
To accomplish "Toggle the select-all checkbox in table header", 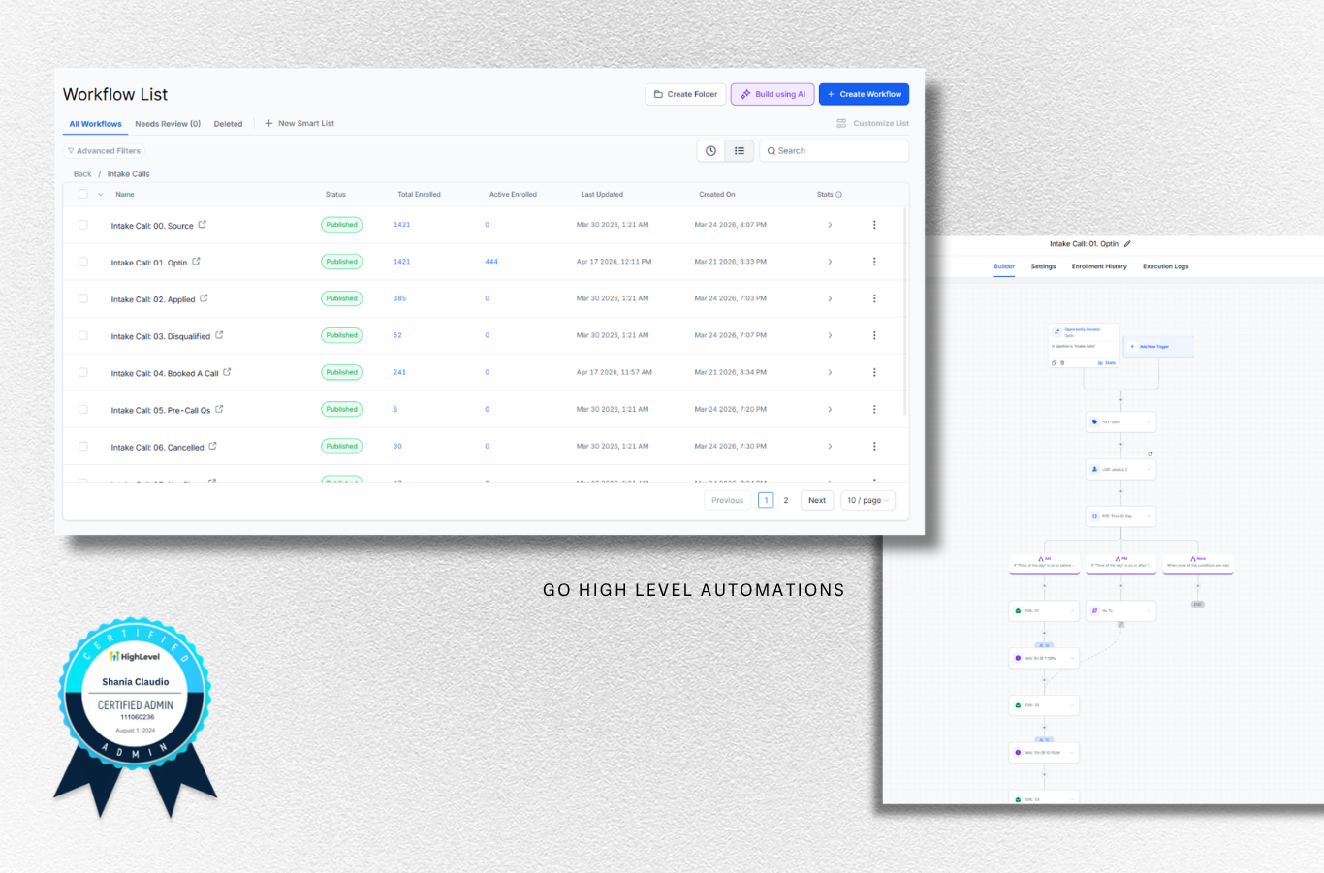I will [83, 195].
